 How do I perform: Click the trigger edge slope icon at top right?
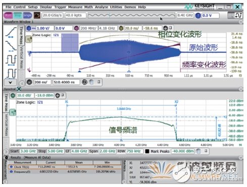(x=239, y=15)
